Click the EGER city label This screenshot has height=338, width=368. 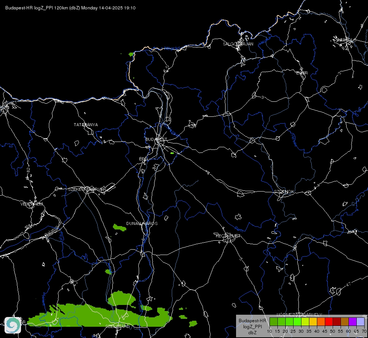tap(302, 73)
